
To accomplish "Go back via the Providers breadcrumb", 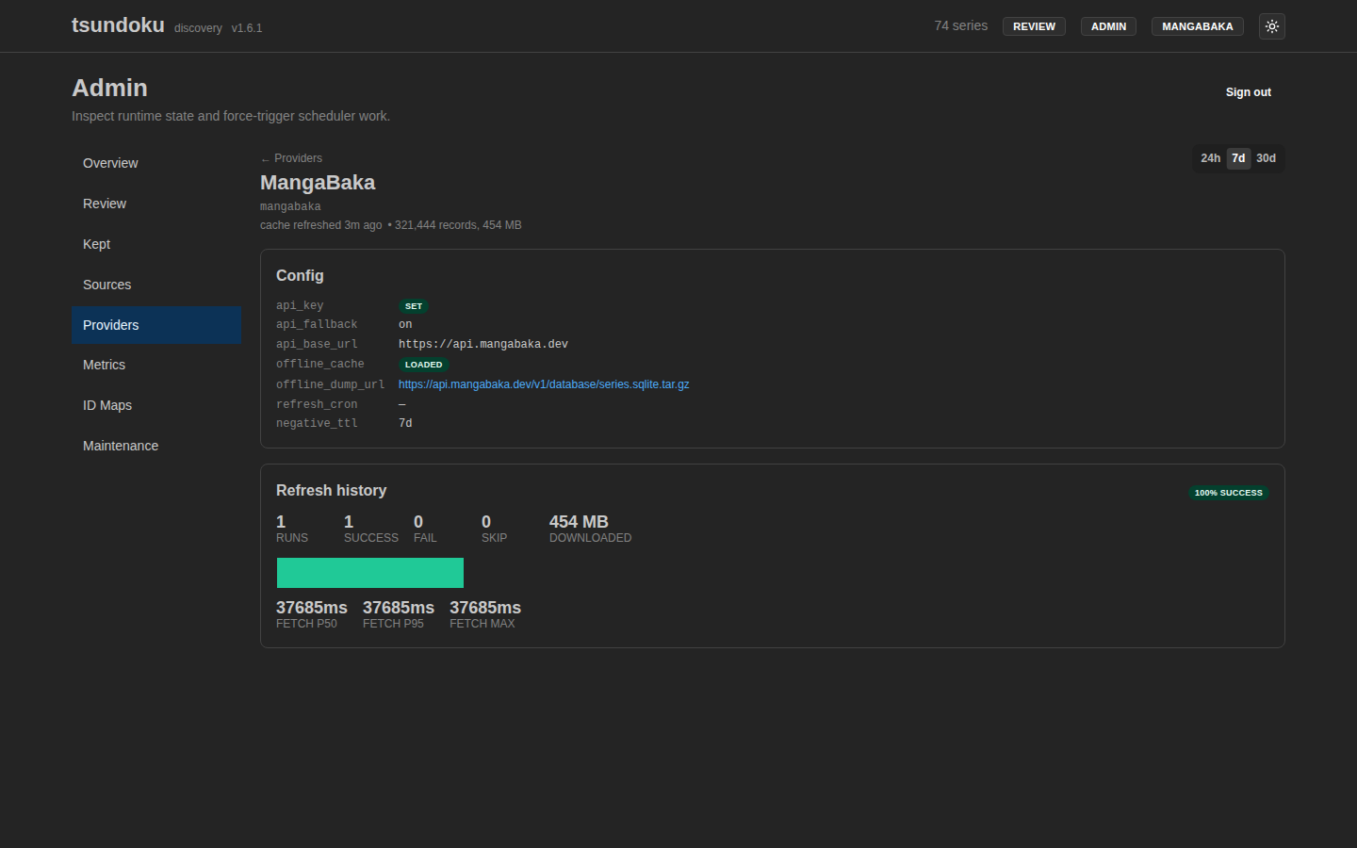I will (291, 158).
